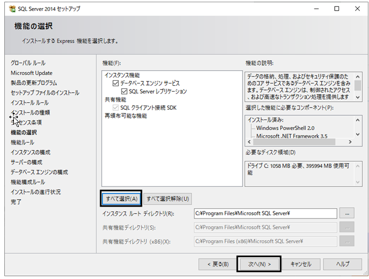Click left arrow of prerequisites horizontal scrollbar
The height and width of the screenshot is (279, 369).
250,142
